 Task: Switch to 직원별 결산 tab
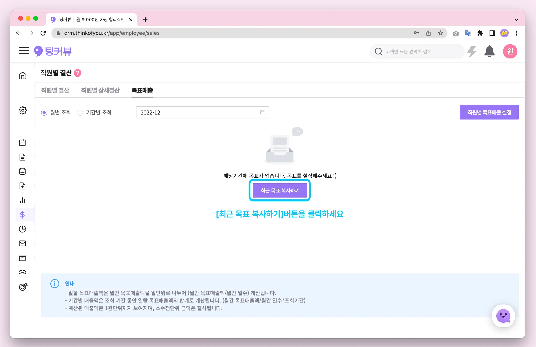point(55,90)
